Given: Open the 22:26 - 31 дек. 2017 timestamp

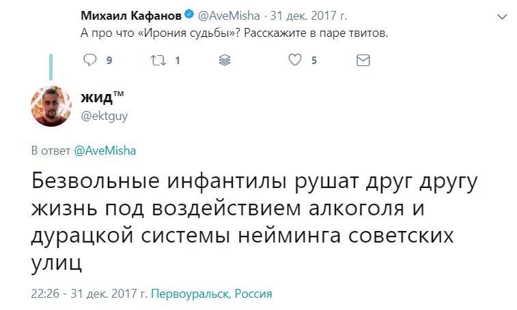Looking at the screenshot, I should (89, 294).
